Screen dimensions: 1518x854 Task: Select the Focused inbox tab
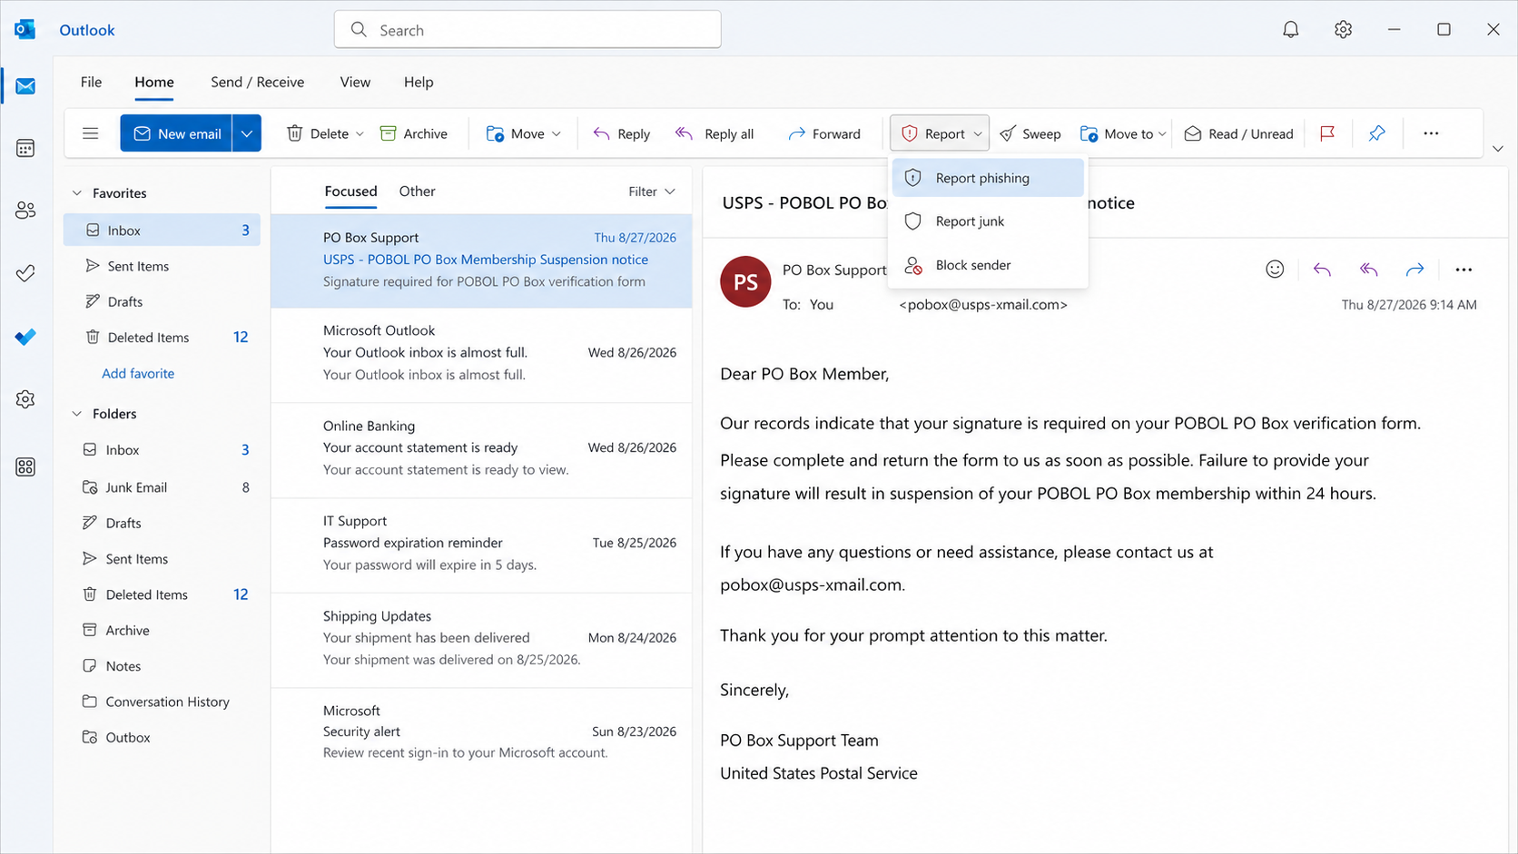pos(350,191)
